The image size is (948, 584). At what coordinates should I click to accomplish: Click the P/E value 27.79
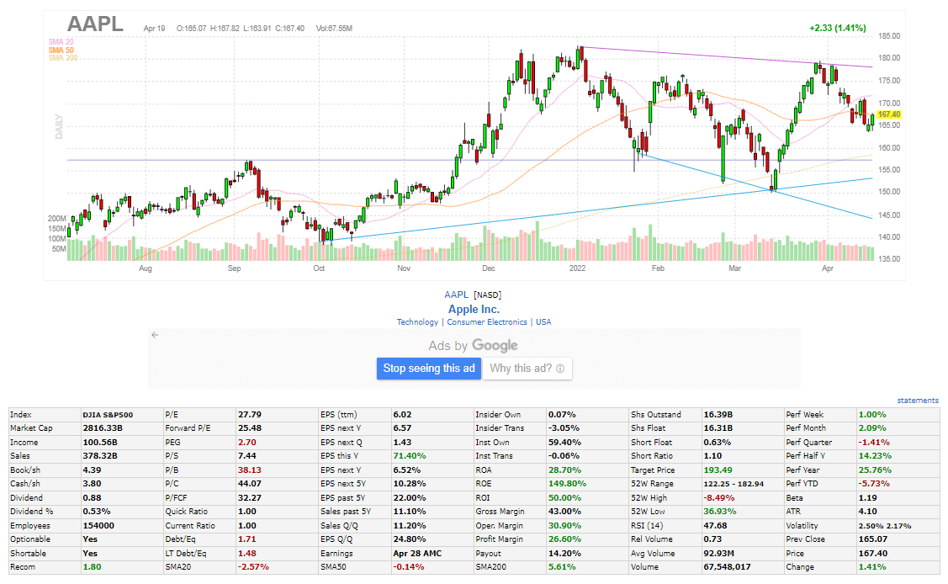pos(250,415)
